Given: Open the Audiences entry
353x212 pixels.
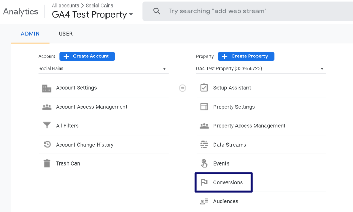Looking at the screenshot, I should [x=261, y=201].
